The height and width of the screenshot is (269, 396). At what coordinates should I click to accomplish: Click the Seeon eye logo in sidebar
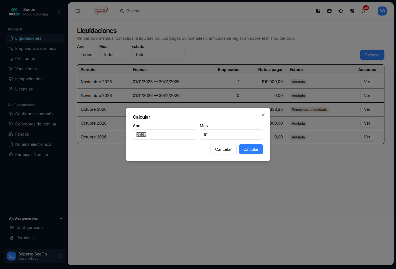click(x=14, y=12)
